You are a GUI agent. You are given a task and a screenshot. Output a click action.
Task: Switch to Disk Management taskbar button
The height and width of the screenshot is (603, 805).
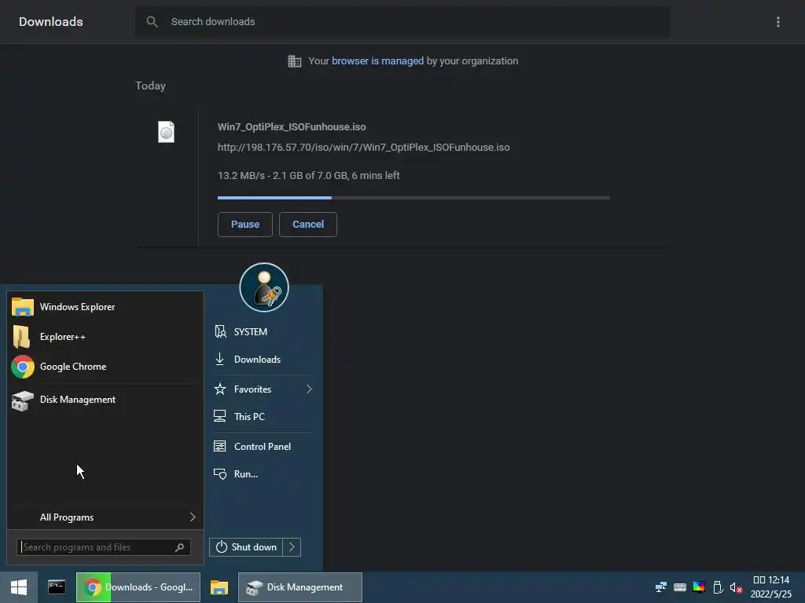pos(300,587)
